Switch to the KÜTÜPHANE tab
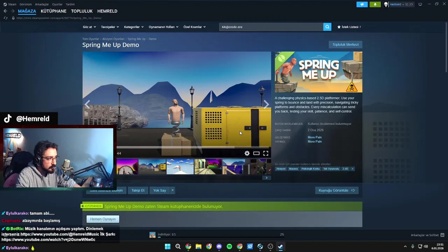The width and height of the screenshot is (448, 252). click(x=54, y=11)
